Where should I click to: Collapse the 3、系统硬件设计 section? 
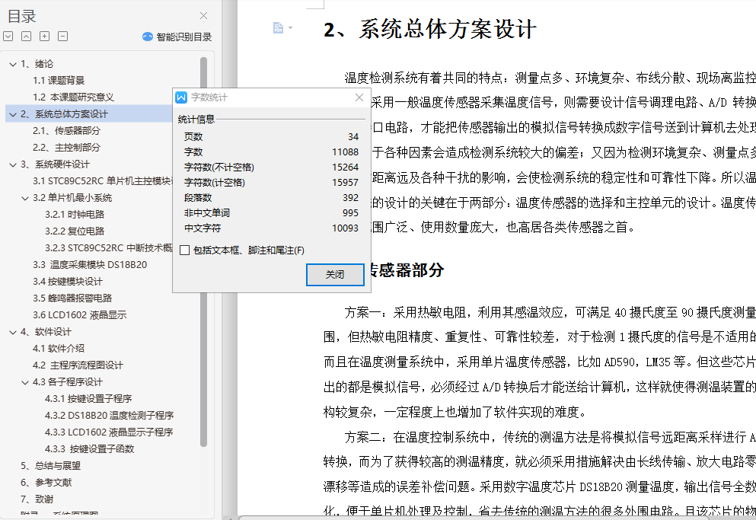(x=13, y=164)
